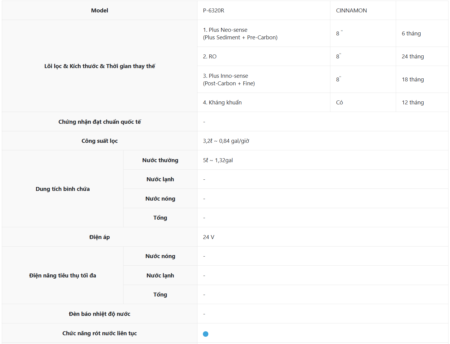The image size is (450, 344).
Task: Select the "3. Plus Inno-sense" filter entry
Action: pyautogui.click(x=225, y=76)
